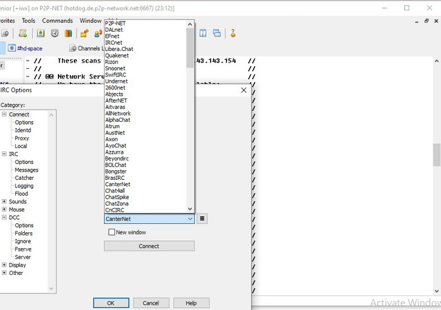The height and width of the screenshot is (310, 441).
Task: Click the CanterNet combo box dropdown arrow
Action: (190, 218)
